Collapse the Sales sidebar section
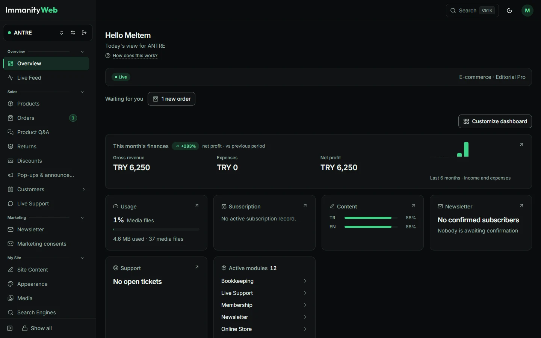541x338 pixels. click(x=82, y=92)
